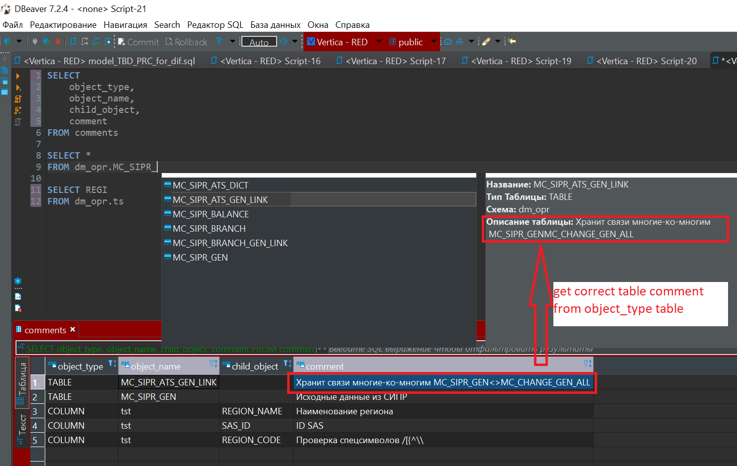Close the comments results tab
The image size is (737, 466).
pyautogui.click(x=73, y=329)
